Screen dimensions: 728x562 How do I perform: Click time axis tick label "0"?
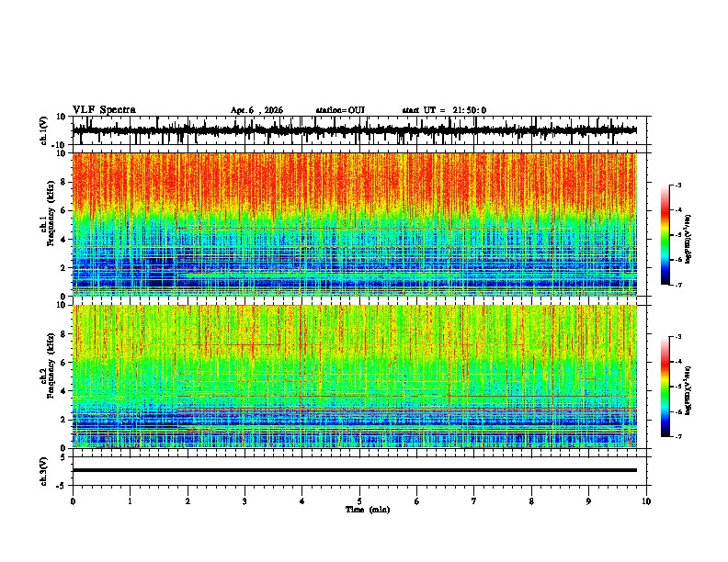(x=73, y=501)
